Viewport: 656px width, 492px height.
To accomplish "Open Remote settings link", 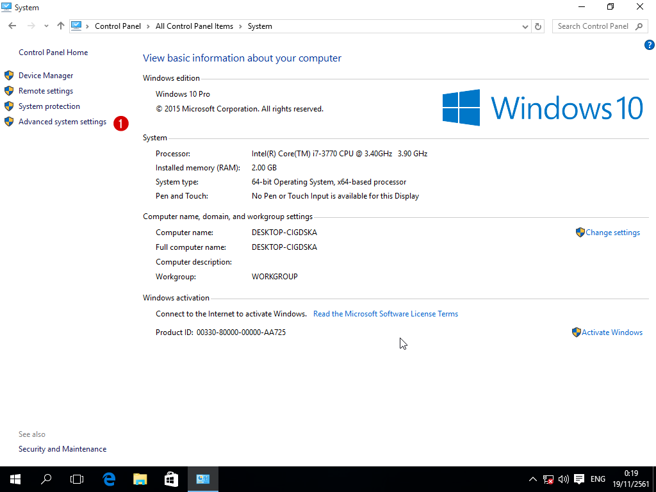I will click(45, 91).
